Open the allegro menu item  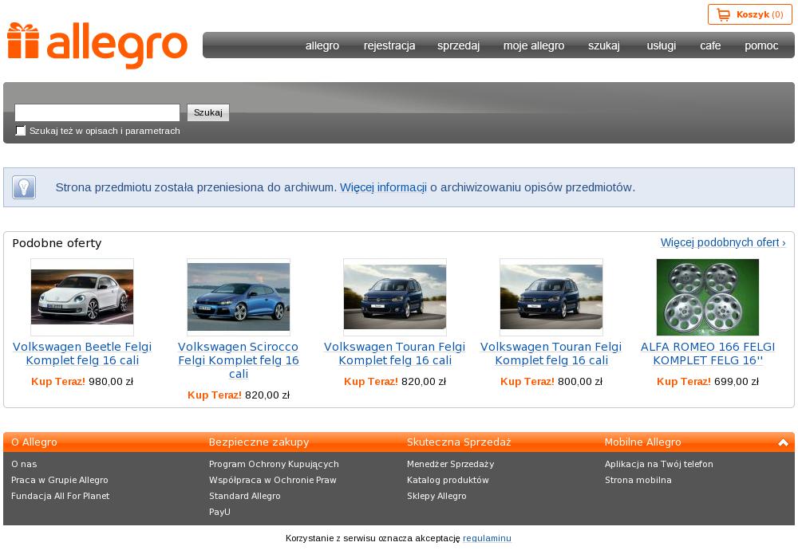322,45
